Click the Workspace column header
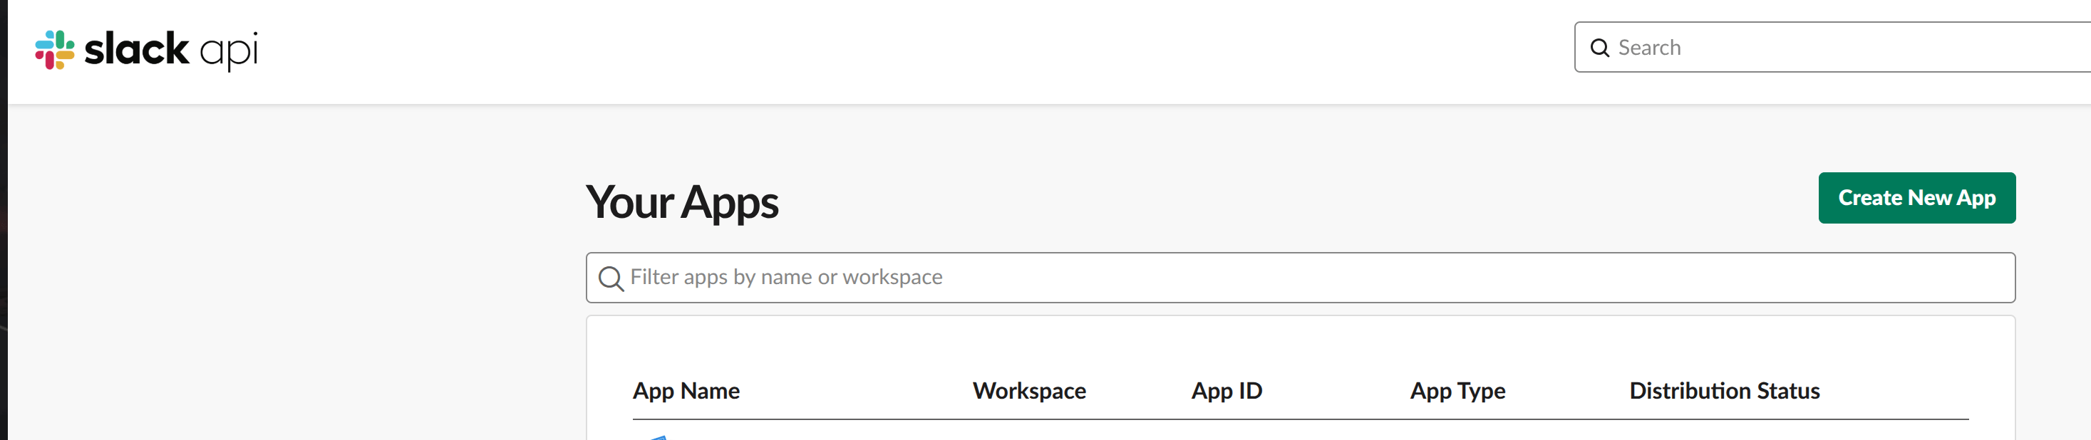 [1028, 391]
